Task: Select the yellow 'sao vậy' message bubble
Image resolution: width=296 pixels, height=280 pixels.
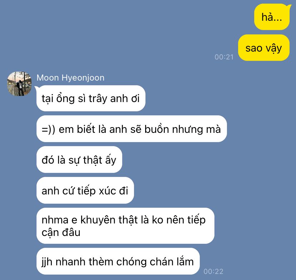Action: [x=263, y=48]
